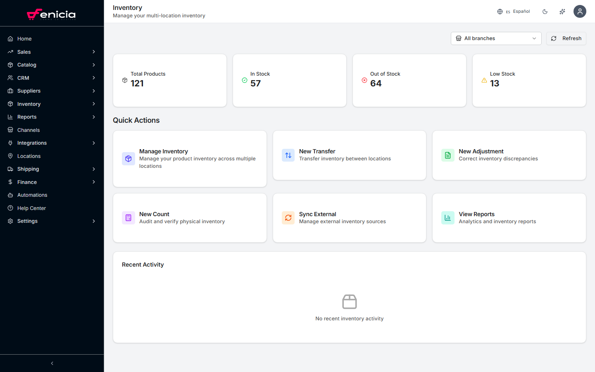Open Locations from the sidebar menu
Image resolution: width=595 pixels, height=372 pixels.
pos(29,156)
